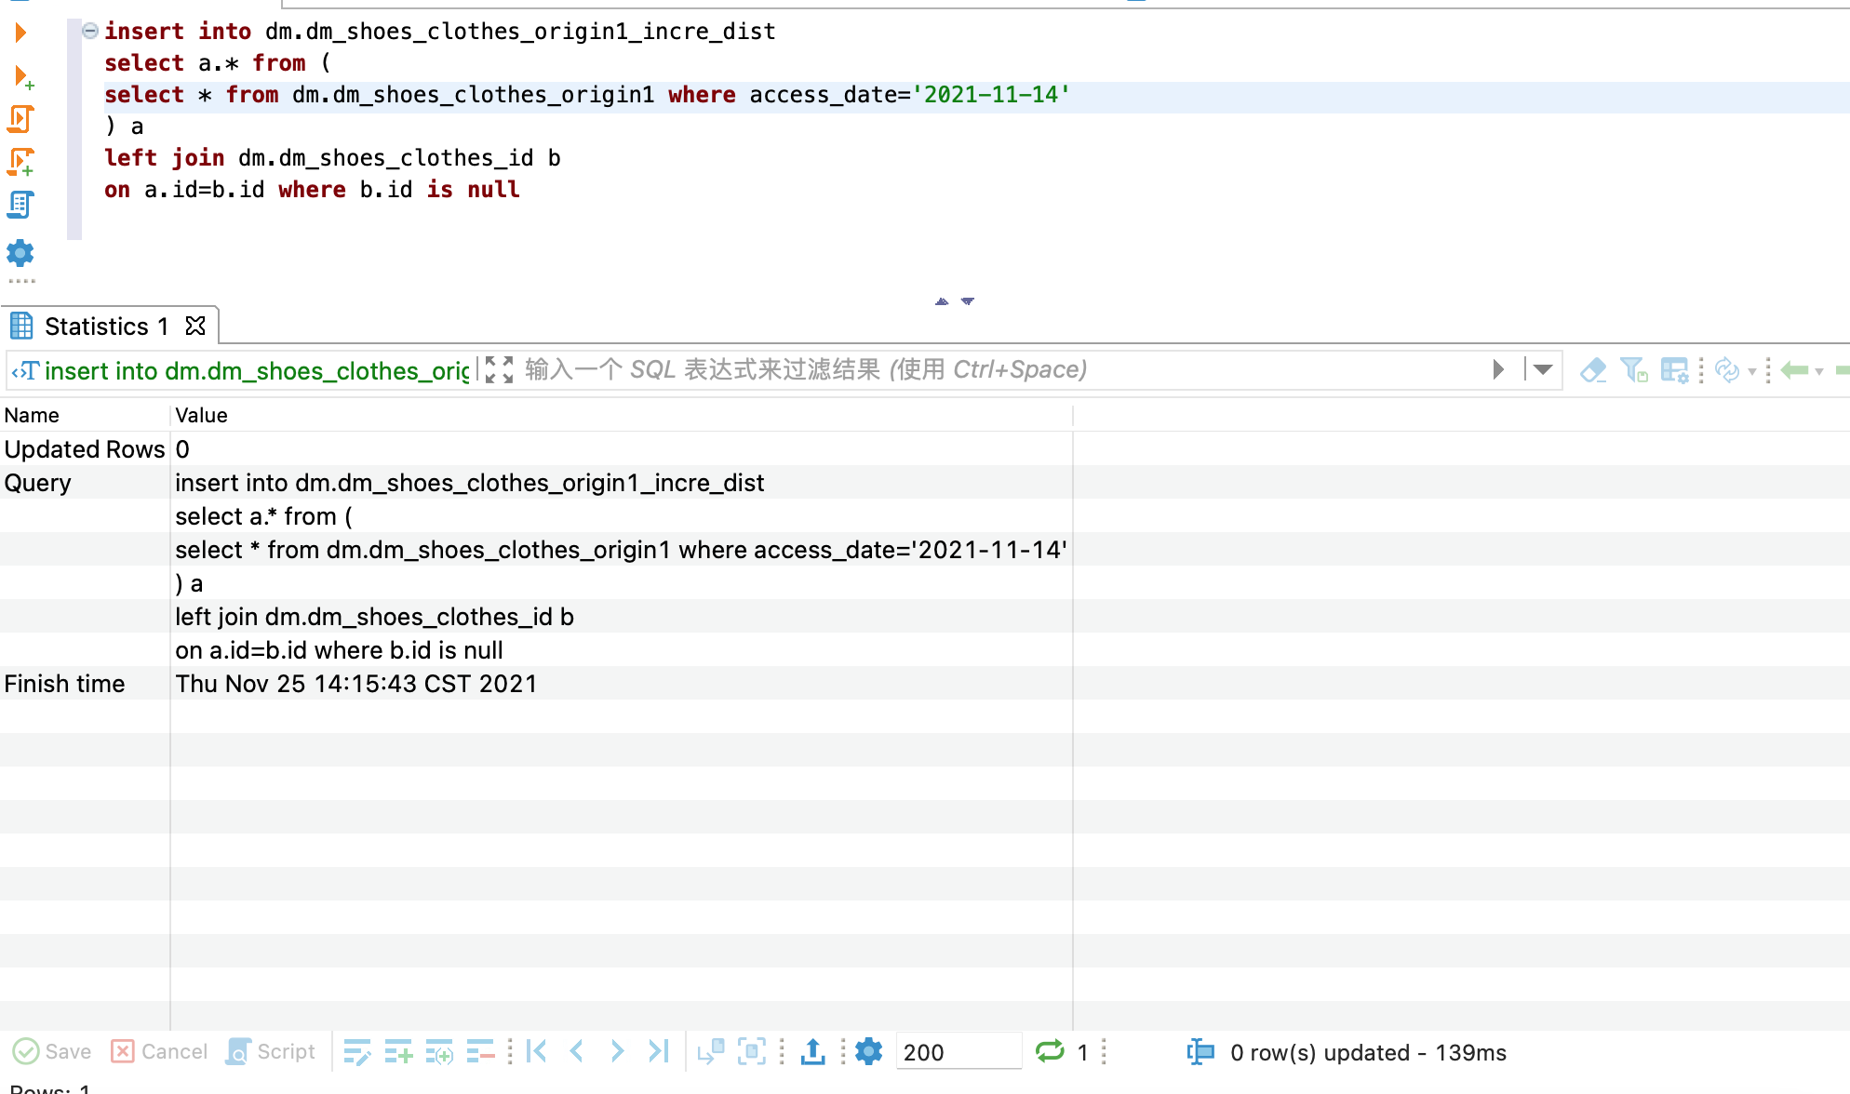Expand the auto-refresh options arrow
Screen dimensions: 1850x1094
pos(1752,371)
